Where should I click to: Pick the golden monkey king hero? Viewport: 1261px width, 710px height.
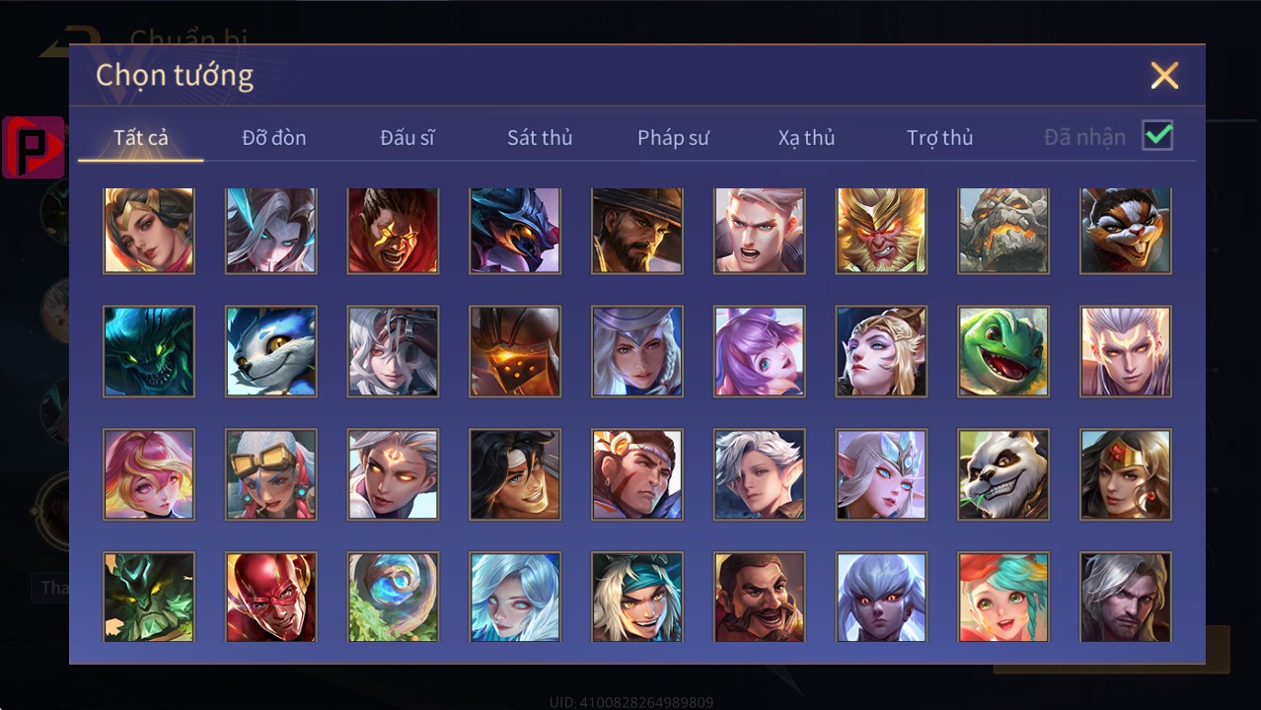pos(881,231)
